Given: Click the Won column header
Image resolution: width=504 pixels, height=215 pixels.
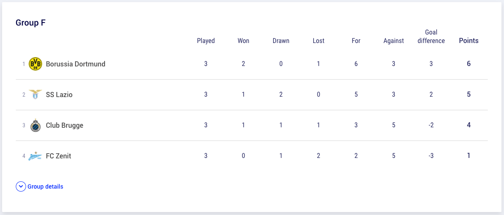Looking at the screenshot, I should click(x=243, y=41).
